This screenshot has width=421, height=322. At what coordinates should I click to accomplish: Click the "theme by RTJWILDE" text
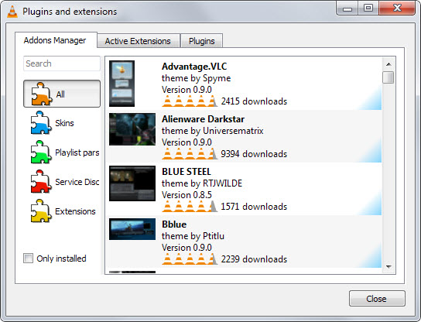[x=202, y=183]
